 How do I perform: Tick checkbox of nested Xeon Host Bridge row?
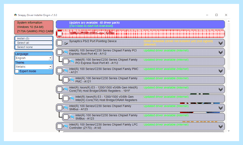click(x=66, y=98)
